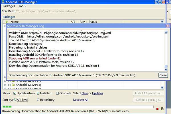Click the New link
Viewport: 171px width, 114px height.
(x=85, y=93)
